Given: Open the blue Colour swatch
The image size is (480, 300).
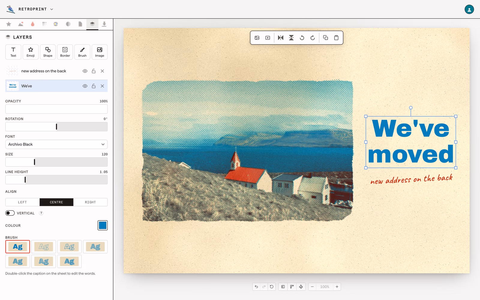Looking at the screenshot, I should click(x=103, y=225).
